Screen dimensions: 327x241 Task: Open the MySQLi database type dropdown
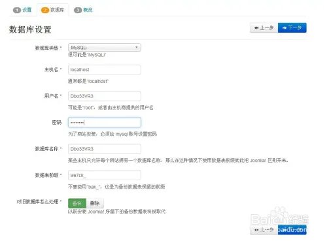click(105, 48)
